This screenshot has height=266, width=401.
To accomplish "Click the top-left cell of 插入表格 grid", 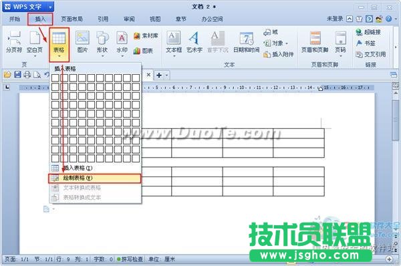I will (x=55, y=78).
